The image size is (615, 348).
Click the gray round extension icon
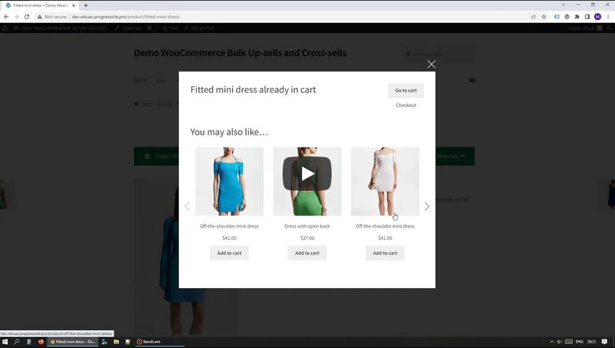point(567,17)
